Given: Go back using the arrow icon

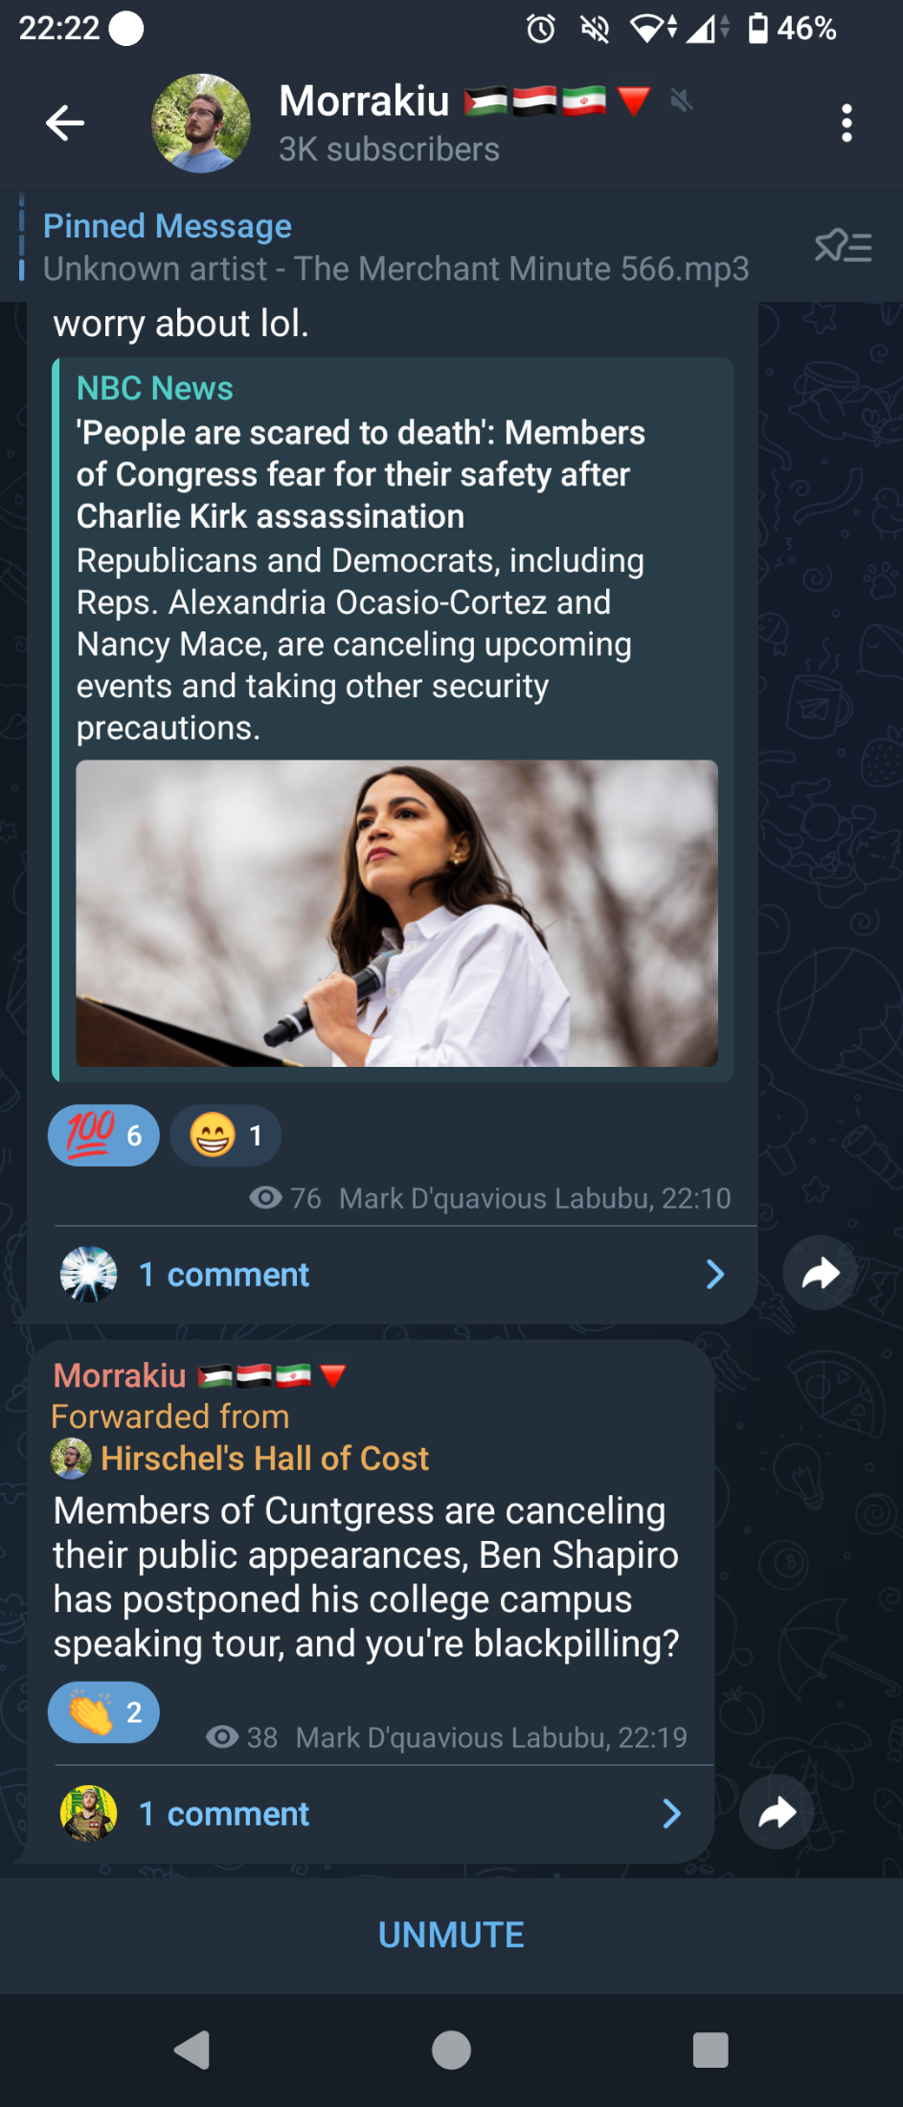Looking at the screenshot, I should click(x=65, y=124).
